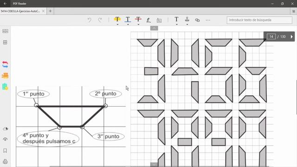
Task: Open highlight tool dropdown arrow
Action: (x=117, y=25)
